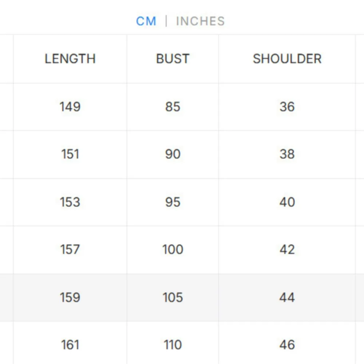The image size is (364, 364).
Task: Click the bust value 110
Action: pos(172,344)
